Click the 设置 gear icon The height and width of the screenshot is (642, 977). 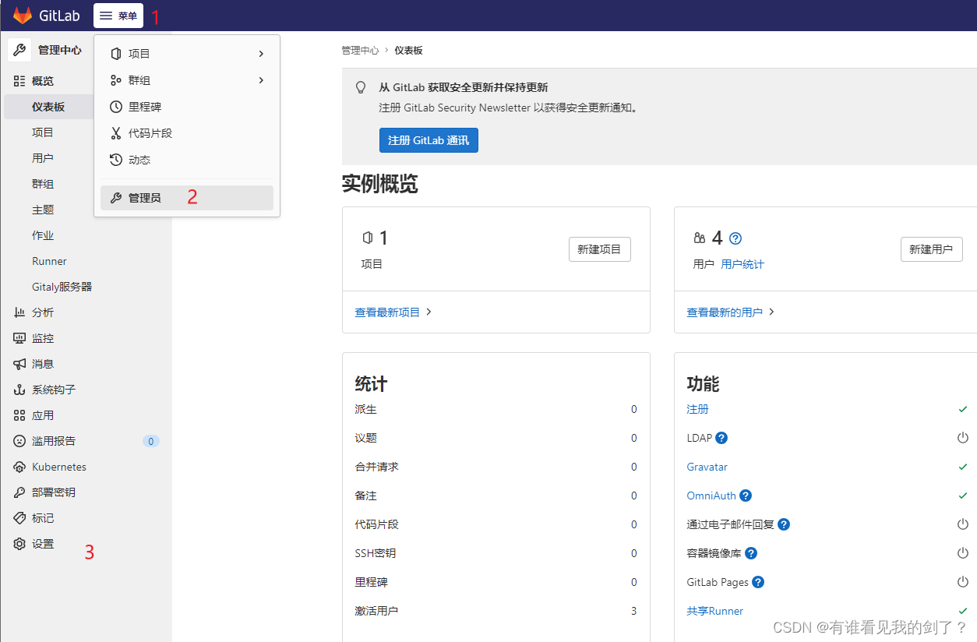tap(19, 544)
